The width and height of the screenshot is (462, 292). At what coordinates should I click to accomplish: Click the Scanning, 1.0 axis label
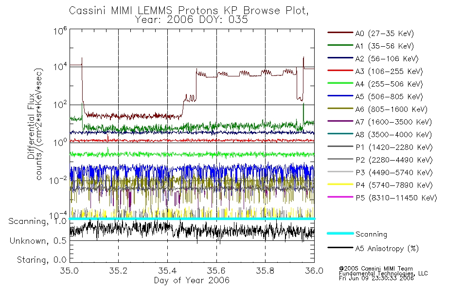coord(37,221)
